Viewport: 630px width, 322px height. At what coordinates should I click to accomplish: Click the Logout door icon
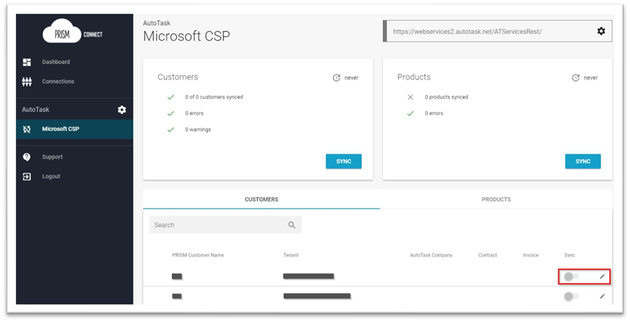[27, 176]
